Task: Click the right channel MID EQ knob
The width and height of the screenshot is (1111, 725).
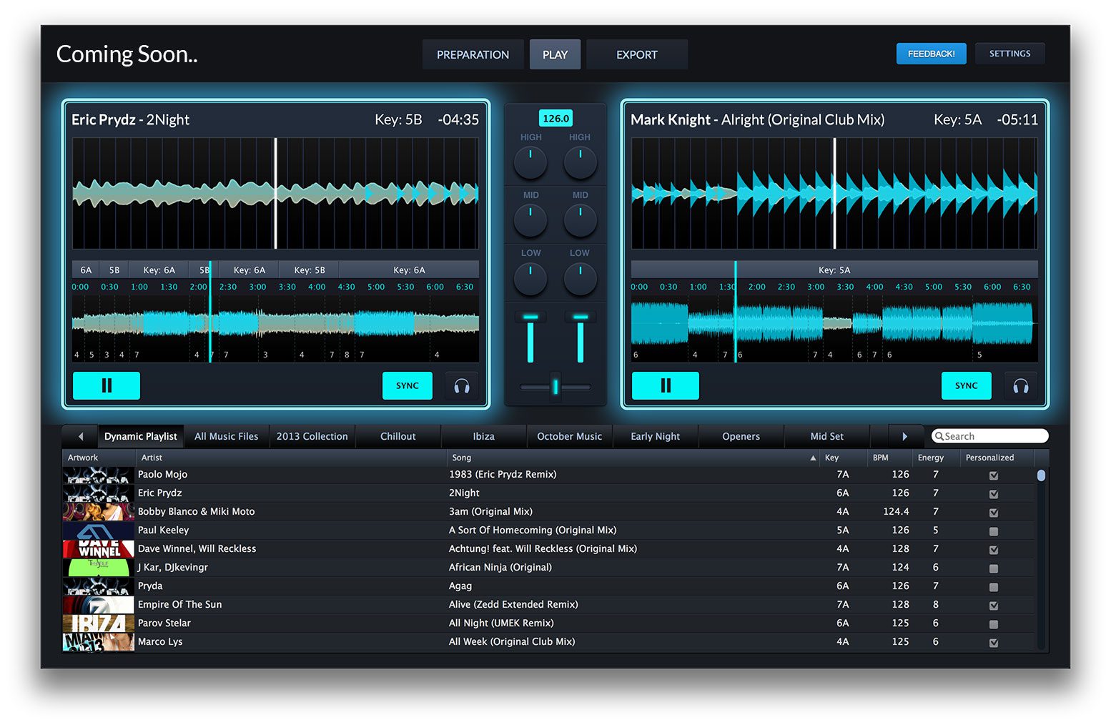Action: [580, 220]
